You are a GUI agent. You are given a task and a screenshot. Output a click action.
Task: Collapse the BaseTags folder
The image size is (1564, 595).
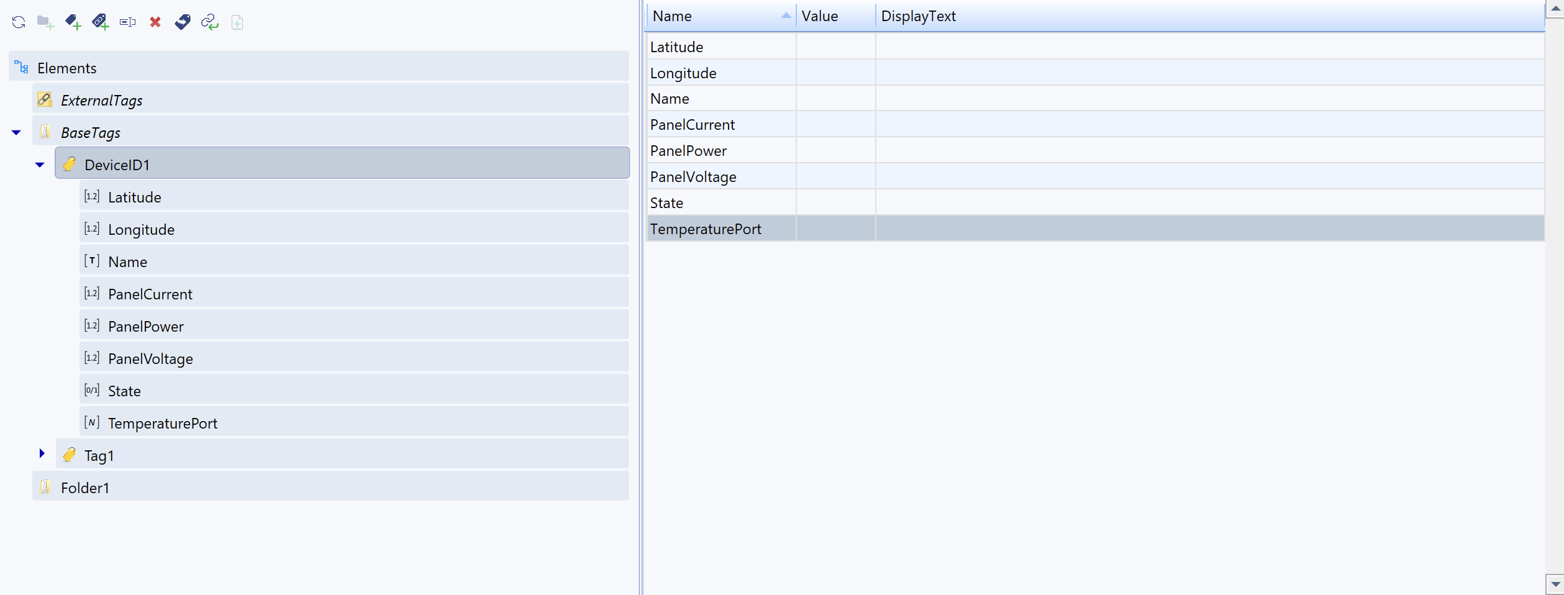(x=16, y=132)
